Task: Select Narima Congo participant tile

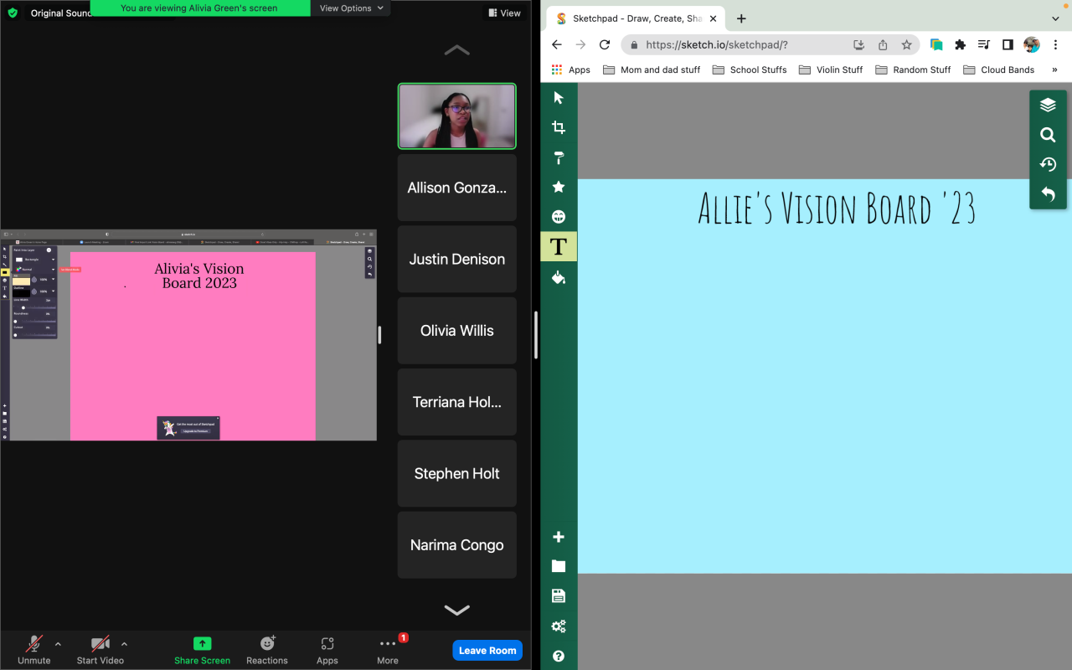Action: (x=457, y=545)
